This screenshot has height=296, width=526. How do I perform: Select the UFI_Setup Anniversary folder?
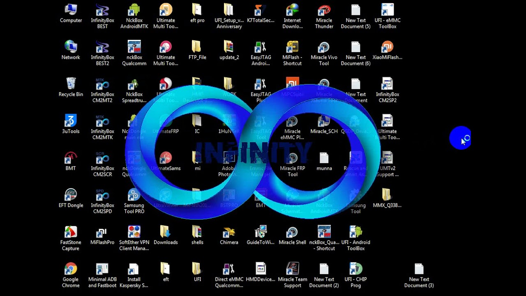pos(229,16)
